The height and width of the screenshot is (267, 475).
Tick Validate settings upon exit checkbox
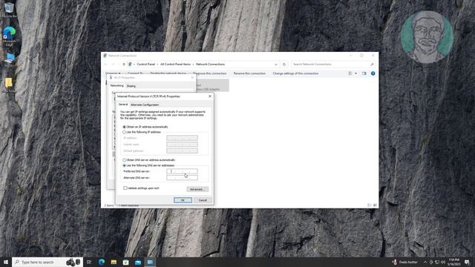click(x=125, y=188)
